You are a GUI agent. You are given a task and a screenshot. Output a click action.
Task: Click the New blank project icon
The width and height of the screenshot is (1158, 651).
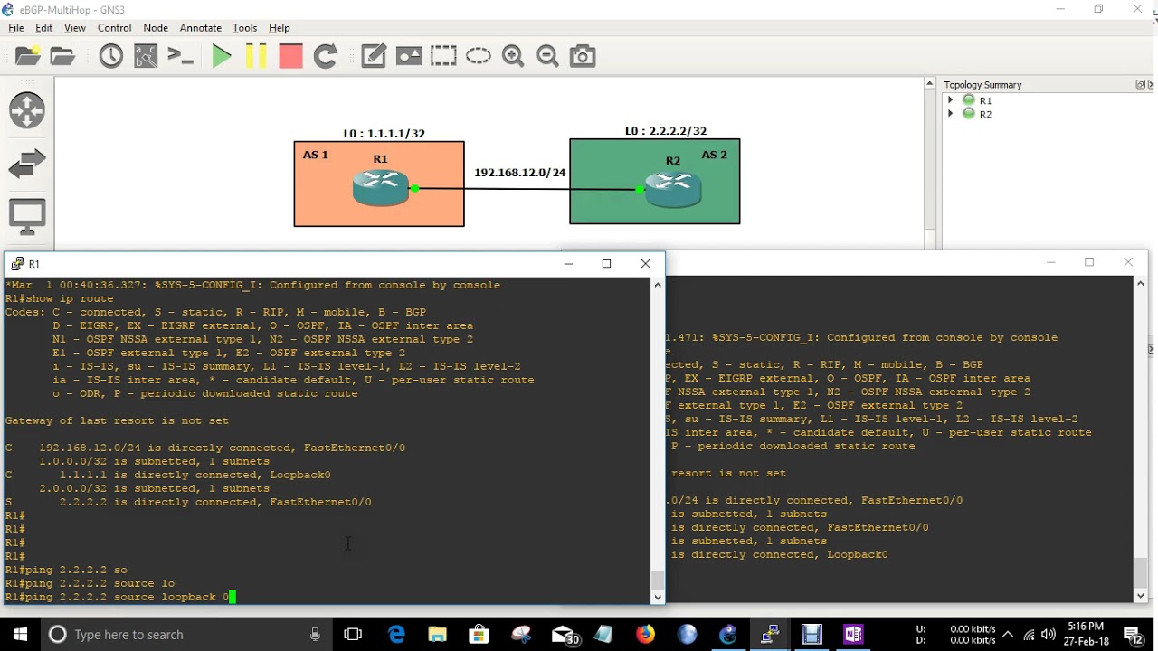tap(28, 56)
